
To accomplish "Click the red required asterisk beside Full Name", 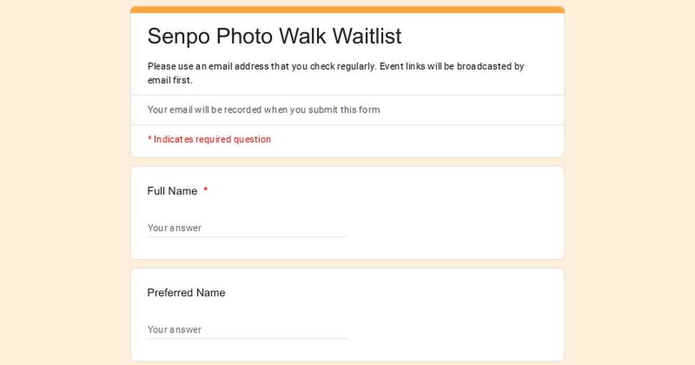I will point(206,191).
